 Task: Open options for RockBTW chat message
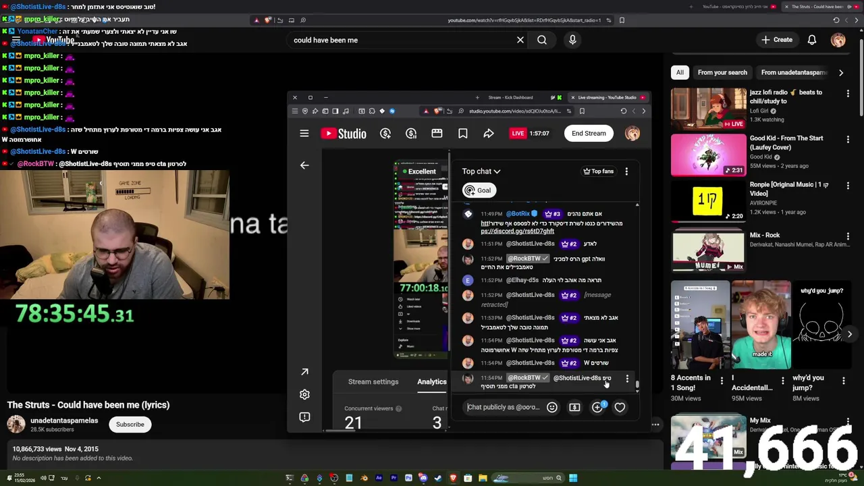click(627, 379)
